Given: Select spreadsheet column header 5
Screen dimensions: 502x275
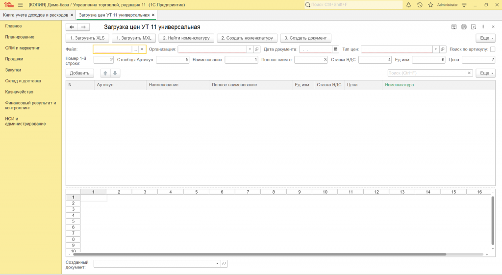Looking at the screenshot, I should point(196,192).
